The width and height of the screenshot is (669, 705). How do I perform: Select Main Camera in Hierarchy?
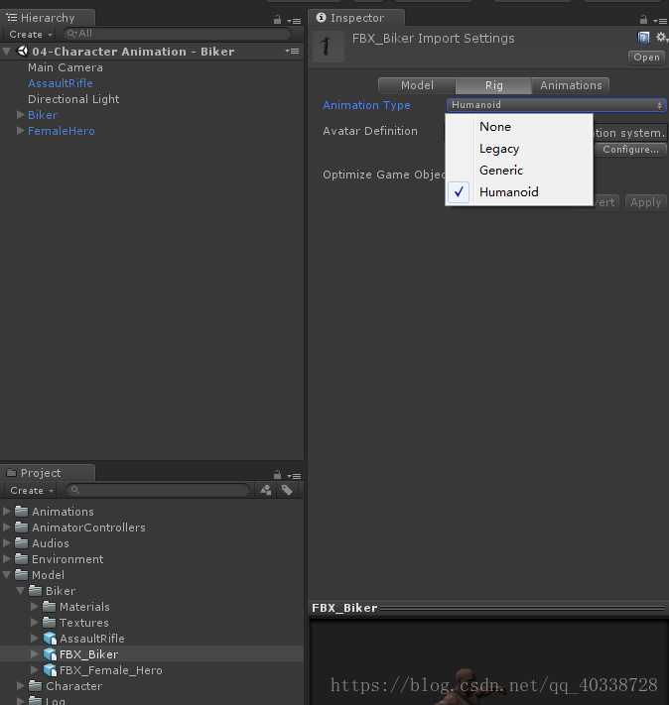pyautogui.click(x=66, y=67)
